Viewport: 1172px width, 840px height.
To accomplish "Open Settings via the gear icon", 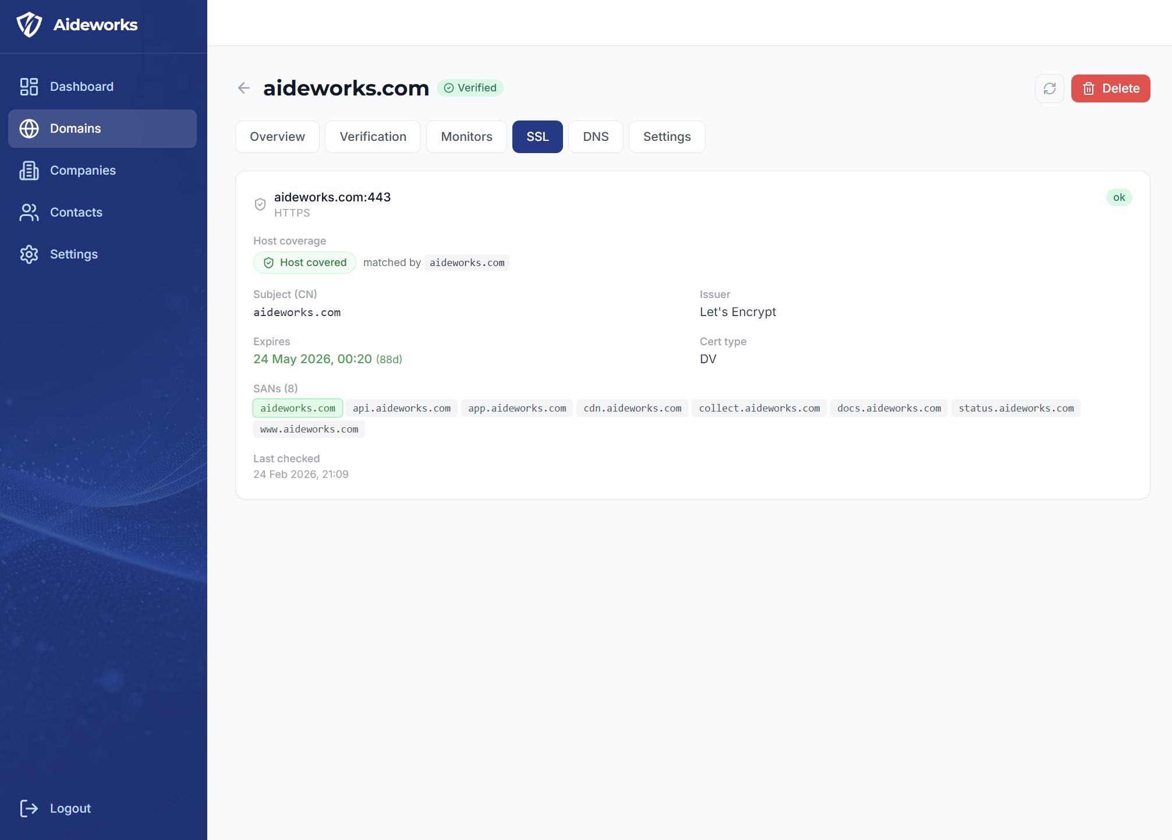I will click(29, 254).
